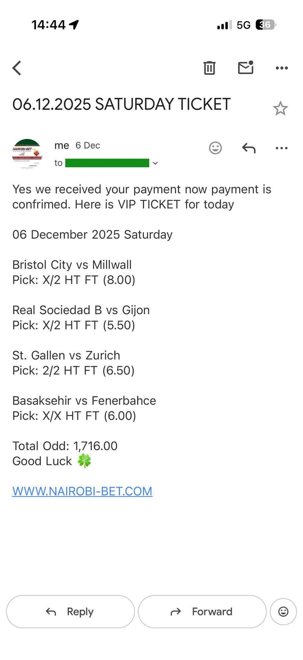Go back using the back arrow
The height and width of the screenshot is (660, 303).
17,68
